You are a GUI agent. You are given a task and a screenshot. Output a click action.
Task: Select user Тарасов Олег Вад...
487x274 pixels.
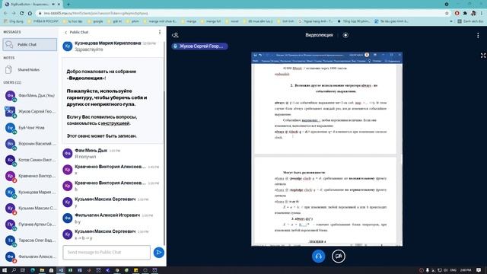click(30, 241)
